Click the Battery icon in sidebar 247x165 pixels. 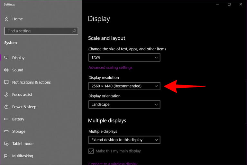pyautogui.click(x=6, y=119)
